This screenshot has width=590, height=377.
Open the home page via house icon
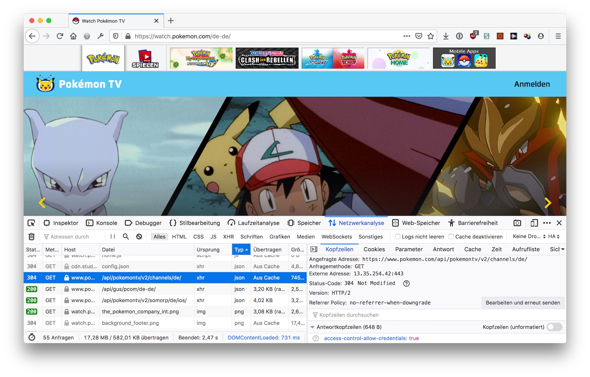[73, 36]
